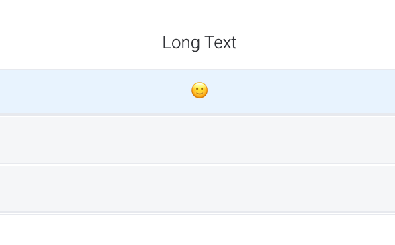Click the divider between first and second rows
Viewport: 395px width, 245px height.
pos(197,115)
